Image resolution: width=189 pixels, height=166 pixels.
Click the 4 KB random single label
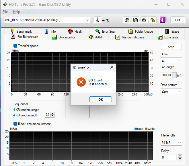(26, 110)
